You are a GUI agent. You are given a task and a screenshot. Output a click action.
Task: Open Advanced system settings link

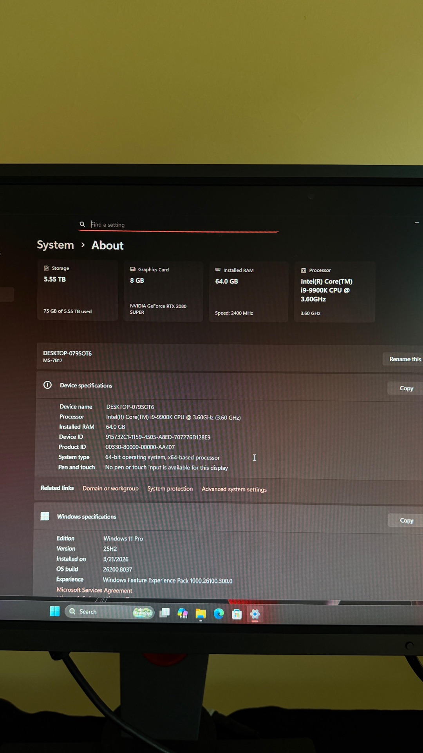point(234,489)
